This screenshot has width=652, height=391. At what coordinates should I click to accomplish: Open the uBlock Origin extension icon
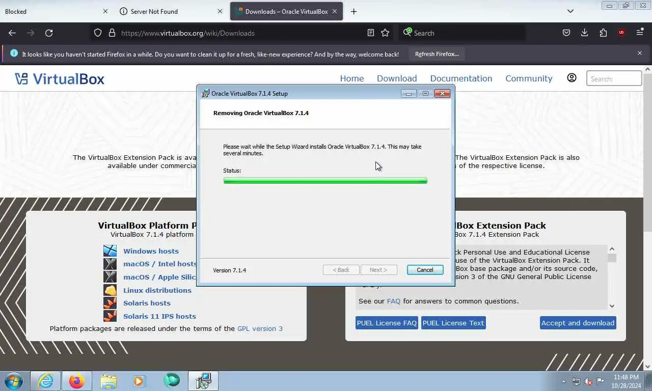point(621,33)
